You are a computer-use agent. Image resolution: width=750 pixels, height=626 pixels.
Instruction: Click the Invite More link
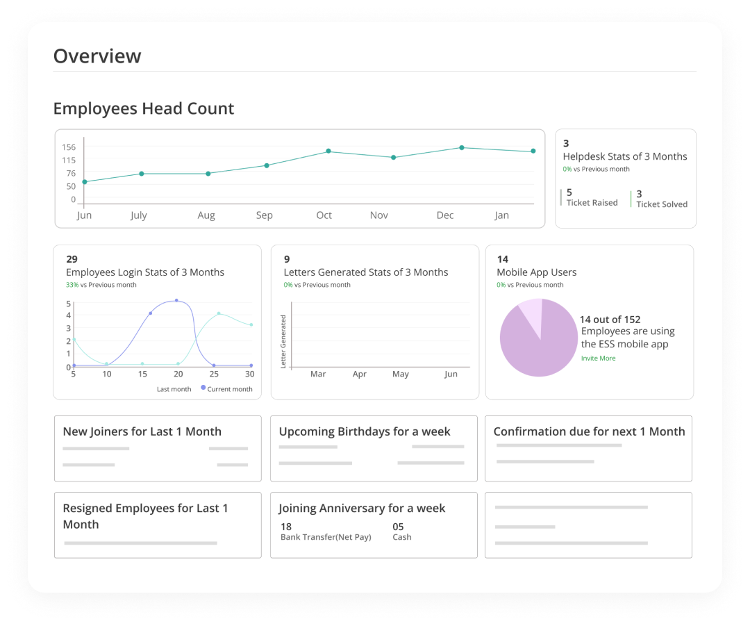(x=598, y=358)
